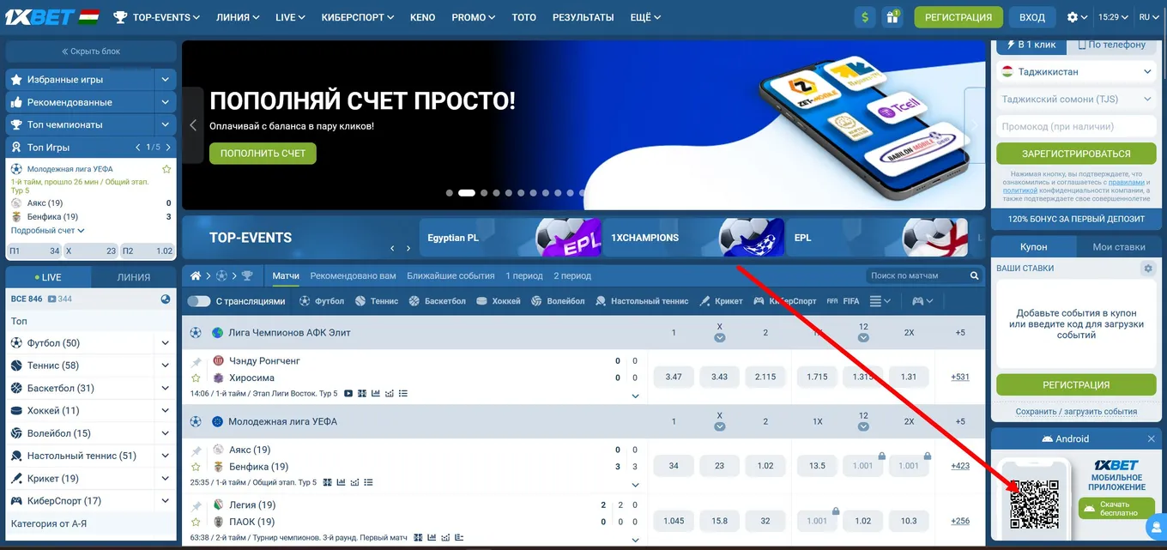Filter matches by FIFA
The image size is (1167, 550).
pos(843,301)
